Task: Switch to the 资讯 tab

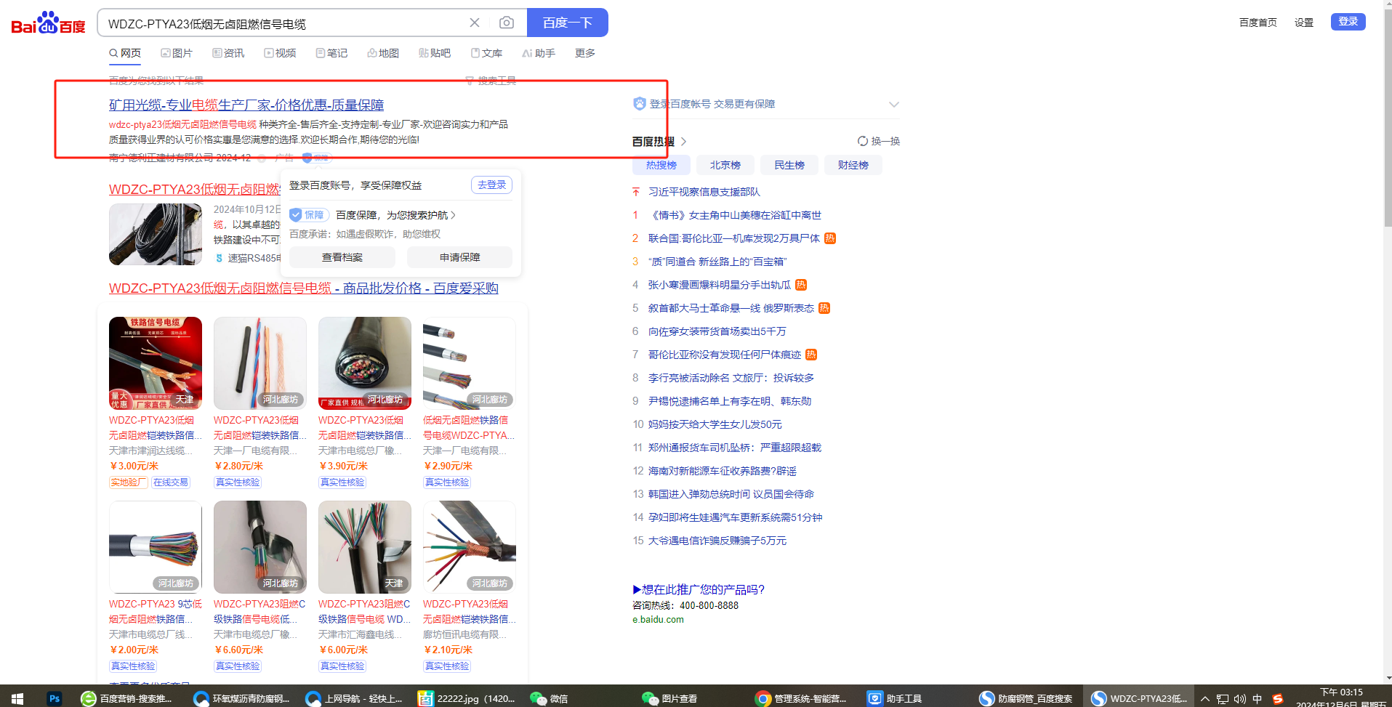Action: (228, 53)
